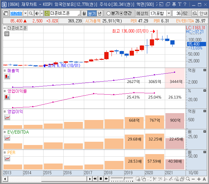The width and height of the screenshot is (209, 184).
Task: Click the plus zoom-in icon in bottom toolbar
Action: 199,179
